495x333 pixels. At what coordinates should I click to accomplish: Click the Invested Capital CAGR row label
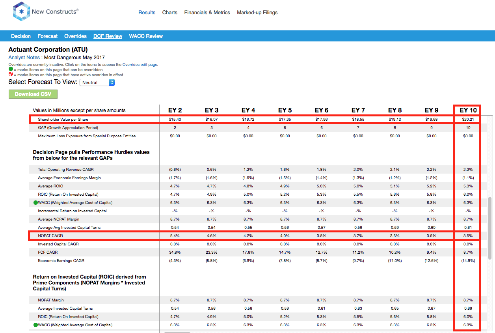pyautogui.click(x=59, y=244)
